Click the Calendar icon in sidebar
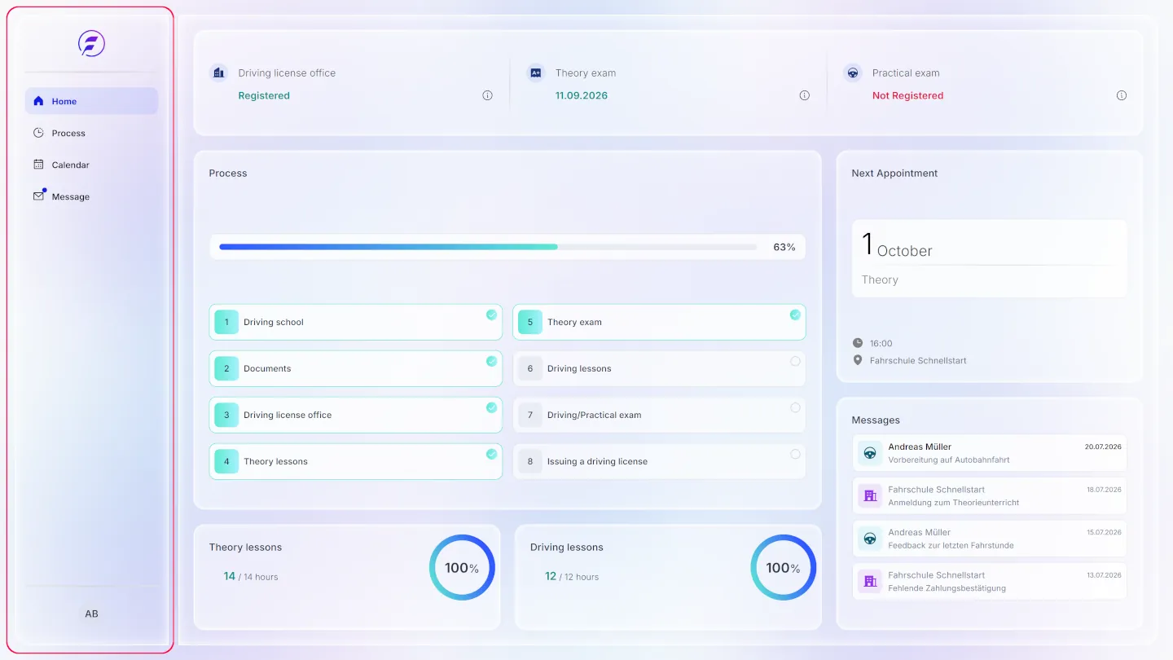The image size is (1173, 660). pyautogui.click(x=38, y=165)
